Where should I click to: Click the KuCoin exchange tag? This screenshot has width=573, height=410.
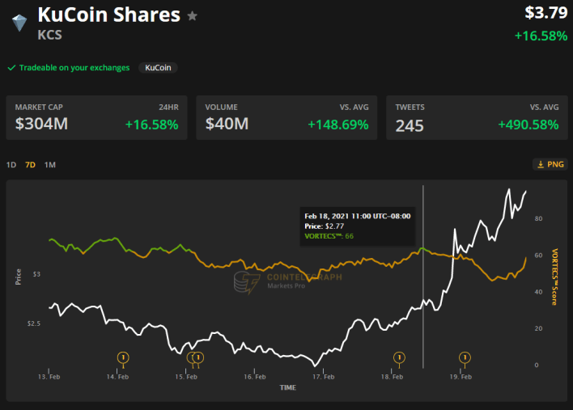point(158,68)
